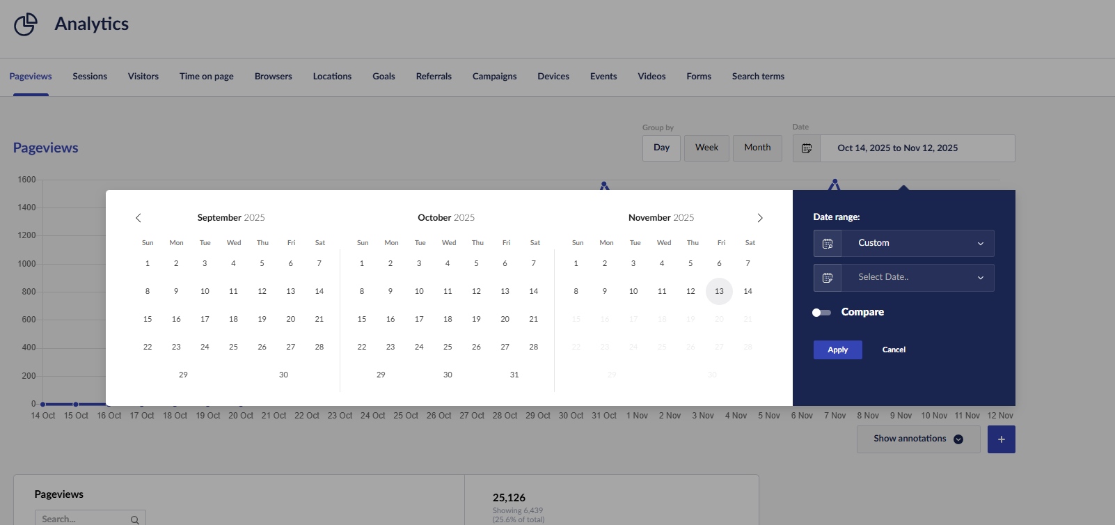The height and width of the screenshot is (525, 1115).
Task: Click calendar icon beside the date range field
Action: [x=807, y=148]
